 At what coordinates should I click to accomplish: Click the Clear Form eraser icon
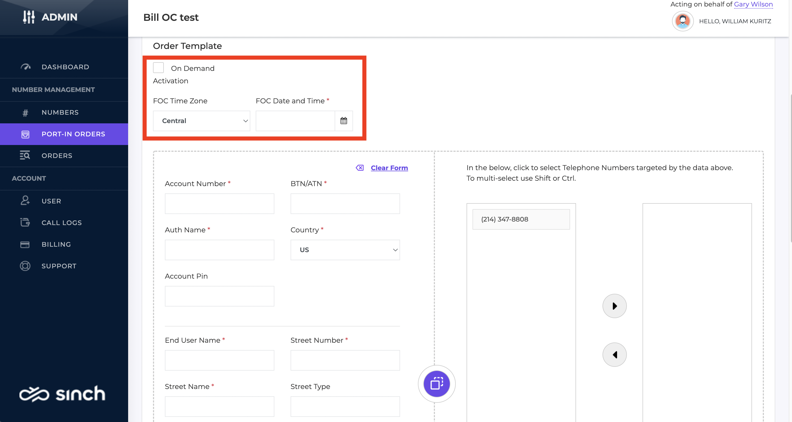(x=360, y=168)
